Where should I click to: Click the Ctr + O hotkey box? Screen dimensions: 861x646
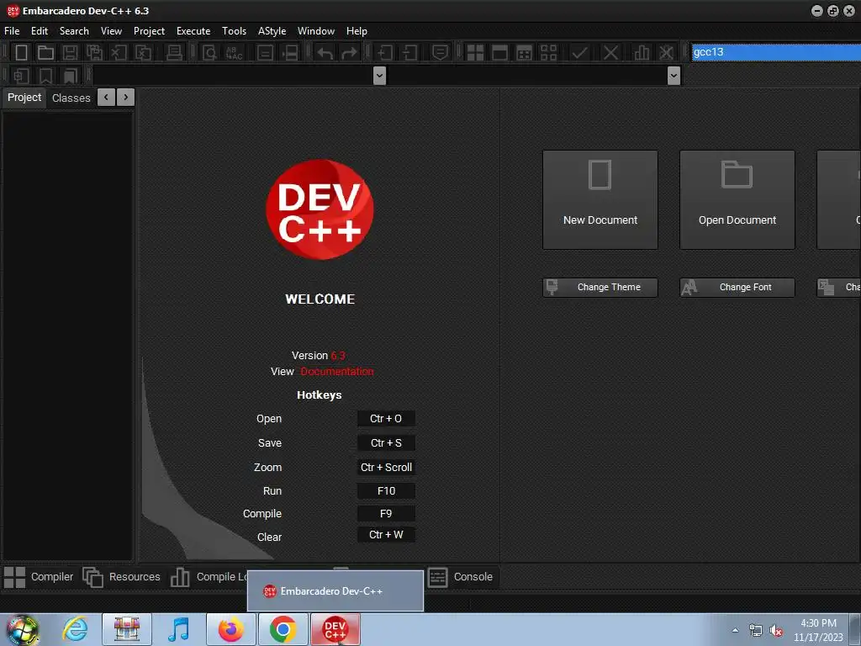[x=386, y=419]
